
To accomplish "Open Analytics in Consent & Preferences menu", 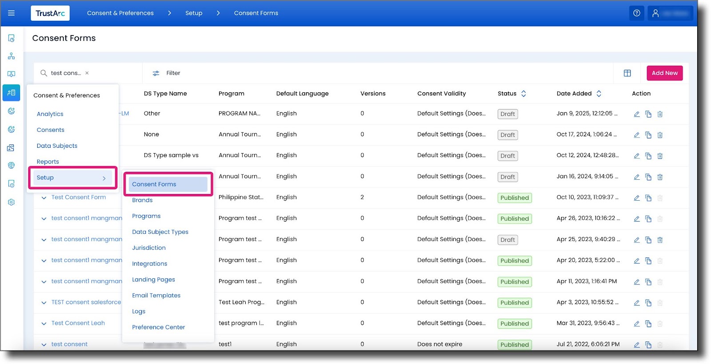I will (x=50, y=114).
